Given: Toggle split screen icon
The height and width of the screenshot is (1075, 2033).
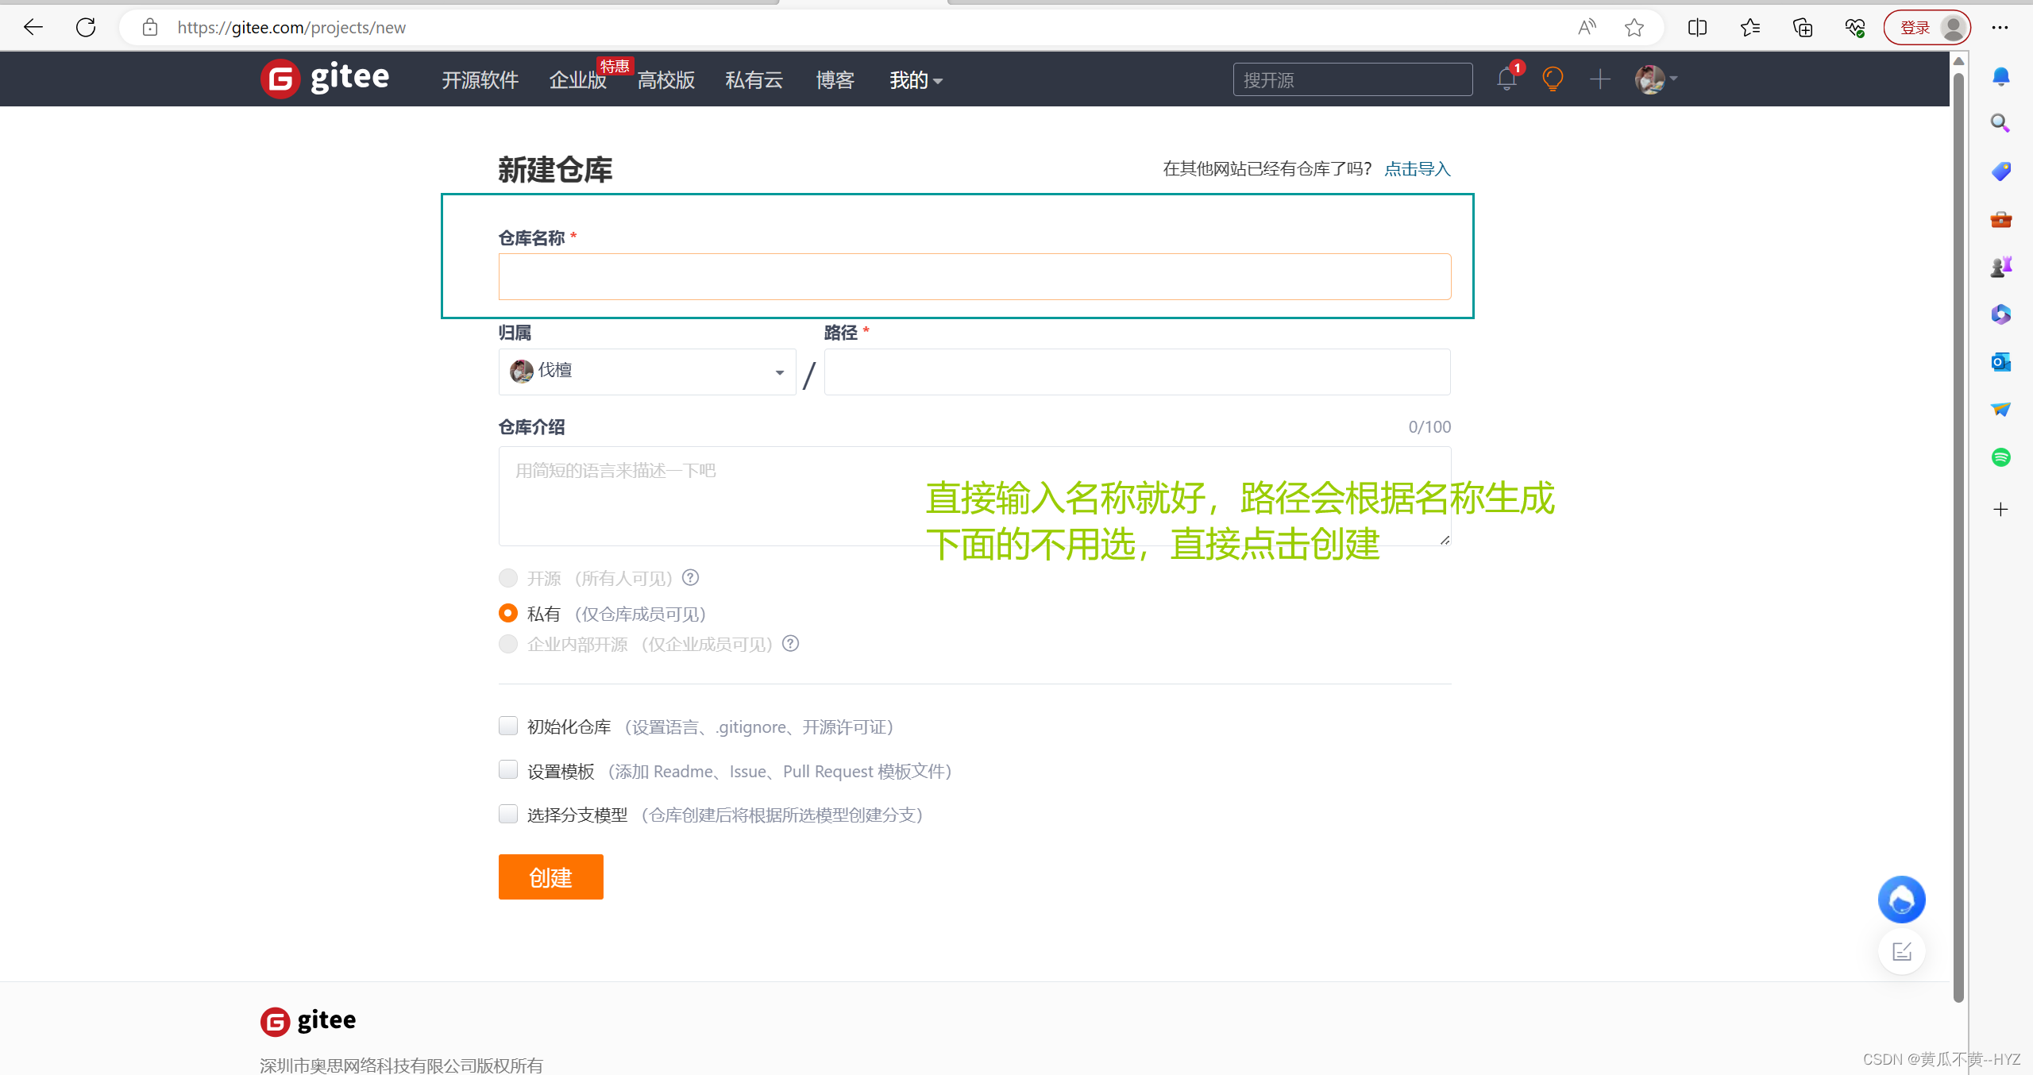Looking at the screenshot, I should (1697, 28).
